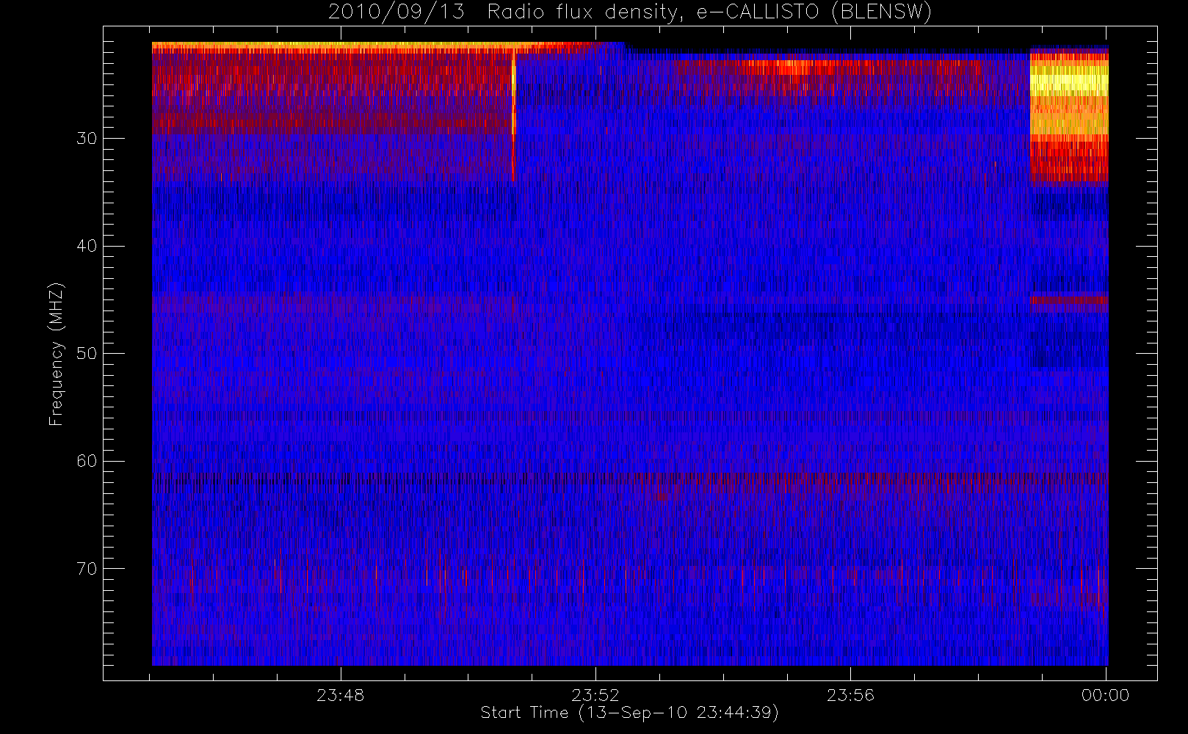Click the 00:00 time tick label
Viewport: 1188px width, 734px height.
[x=1105, y=695]
